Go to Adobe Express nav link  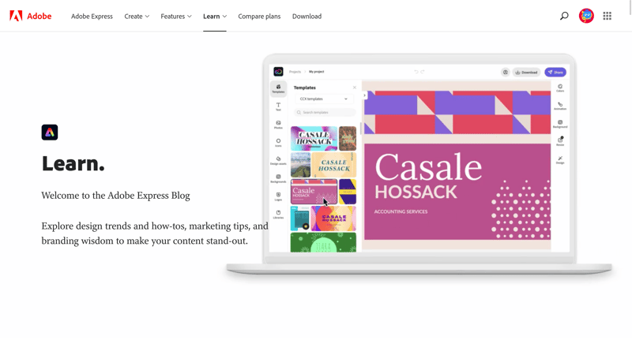pyautogui.click(x=92, y=16)
